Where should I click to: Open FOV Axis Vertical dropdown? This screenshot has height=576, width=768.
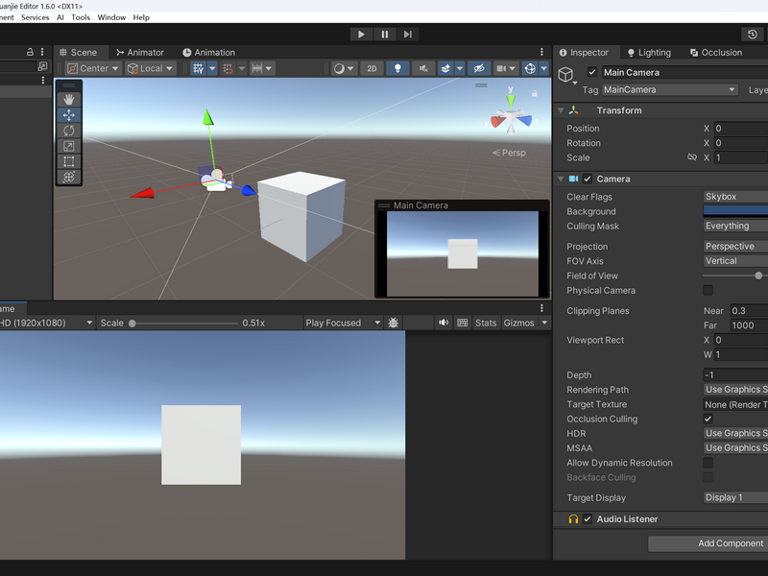[x=735, y=261]
